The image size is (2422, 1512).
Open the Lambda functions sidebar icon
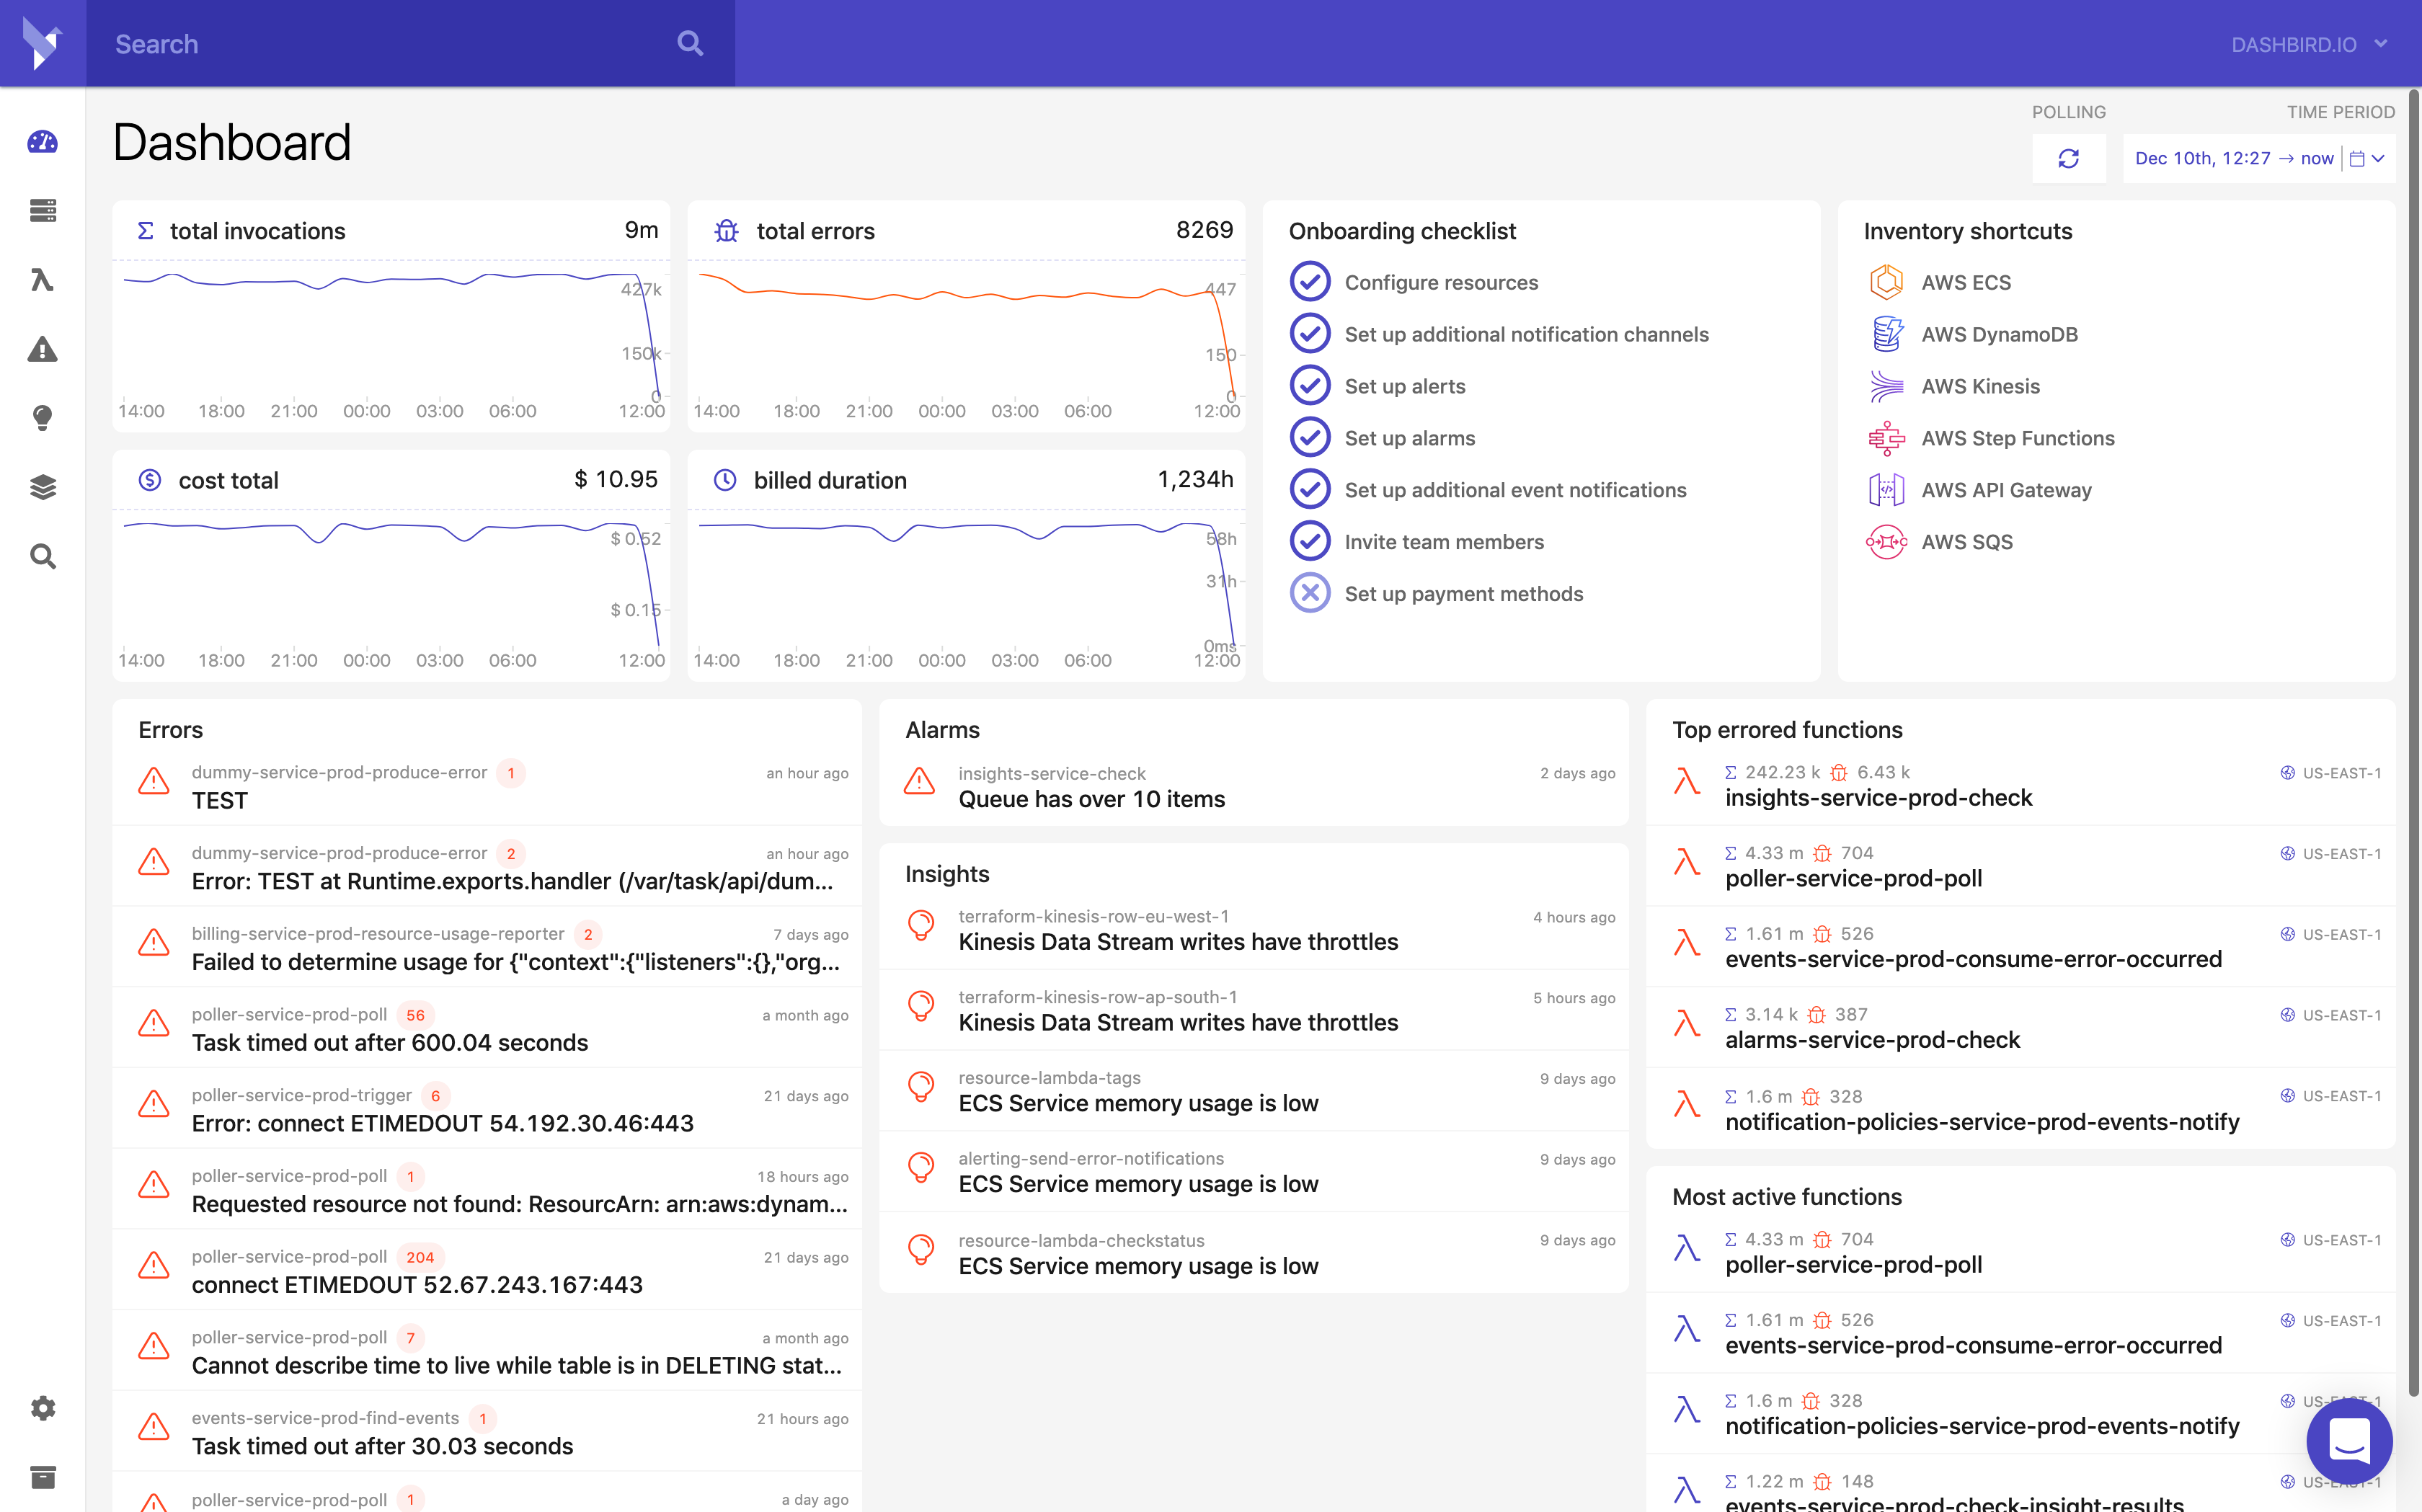coord(42,280)
